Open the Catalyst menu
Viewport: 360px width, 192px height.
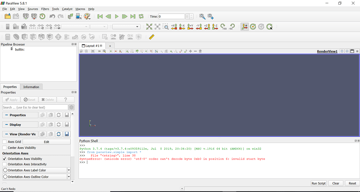point(67,9)
